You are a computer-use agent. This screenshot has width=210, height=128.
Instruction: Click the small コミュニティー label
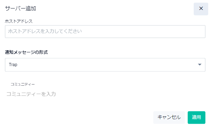pyautogui.click(x=23, y=84)
